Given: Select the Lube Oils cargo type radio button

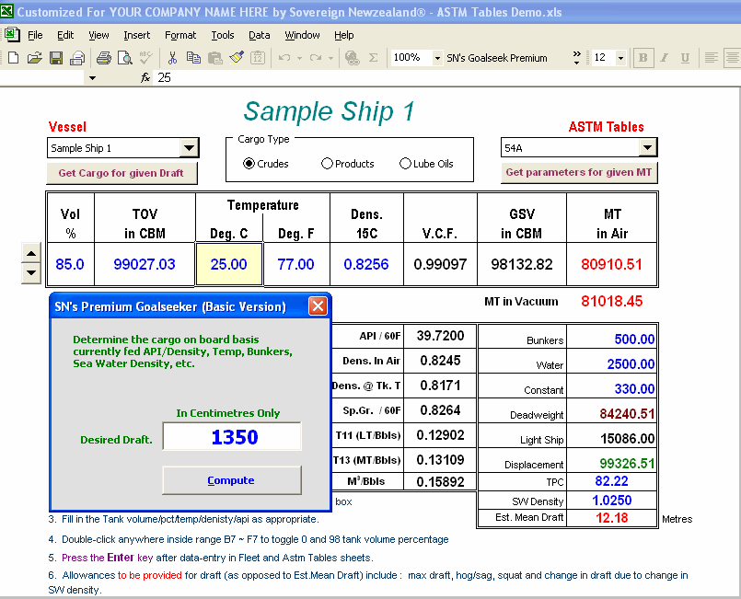Looking at the screenshot, I should (405, 164).
